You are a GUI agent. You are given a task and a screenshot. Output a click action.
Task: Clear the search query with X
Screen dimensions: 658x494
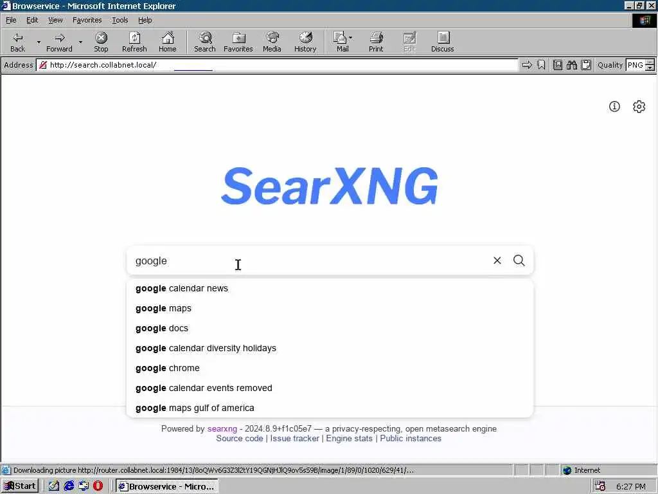tap(497, 261)
